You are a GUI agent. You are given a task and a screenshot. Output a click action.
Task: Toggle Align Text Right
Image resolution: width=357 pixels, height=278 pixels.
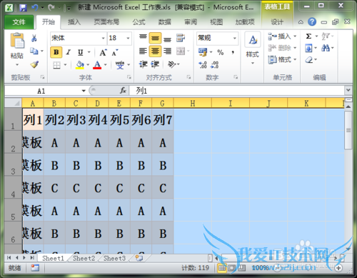[167, 51]
